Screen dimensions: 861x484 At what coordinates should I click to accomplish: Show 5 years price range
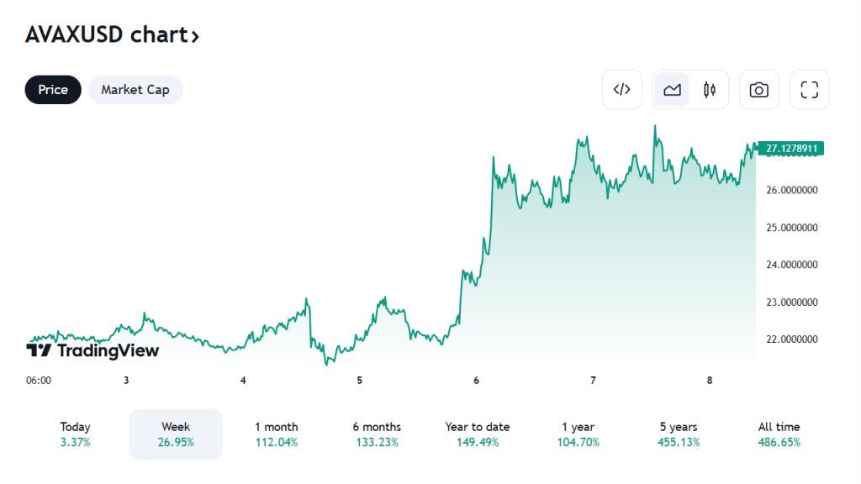[679, 434]
